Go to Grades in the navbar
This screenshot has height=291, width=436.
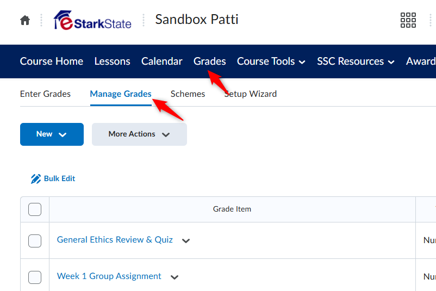210,61
